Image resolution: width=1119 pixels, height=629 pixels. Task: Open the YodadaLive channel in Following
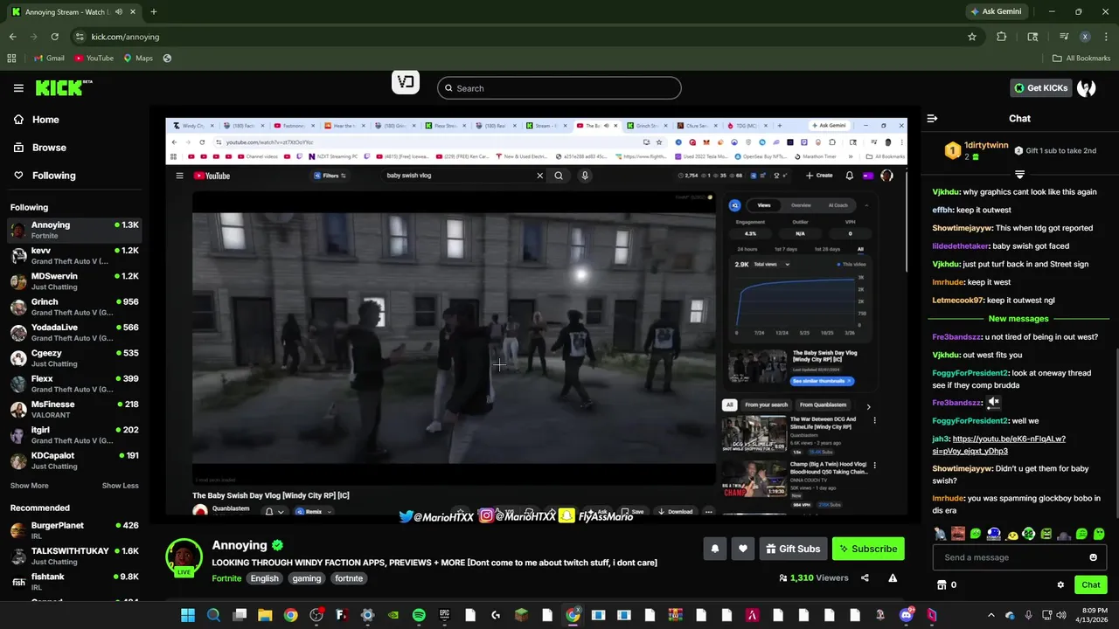pyautogui.click(x=73, y=333)
